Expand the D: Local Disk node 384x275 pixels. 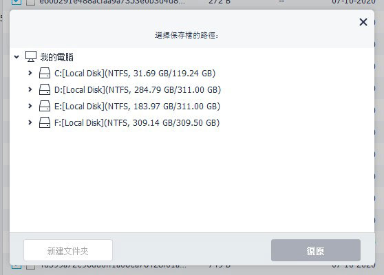(30, 89)
